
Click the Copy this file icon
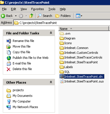click(x=9, y=52)
